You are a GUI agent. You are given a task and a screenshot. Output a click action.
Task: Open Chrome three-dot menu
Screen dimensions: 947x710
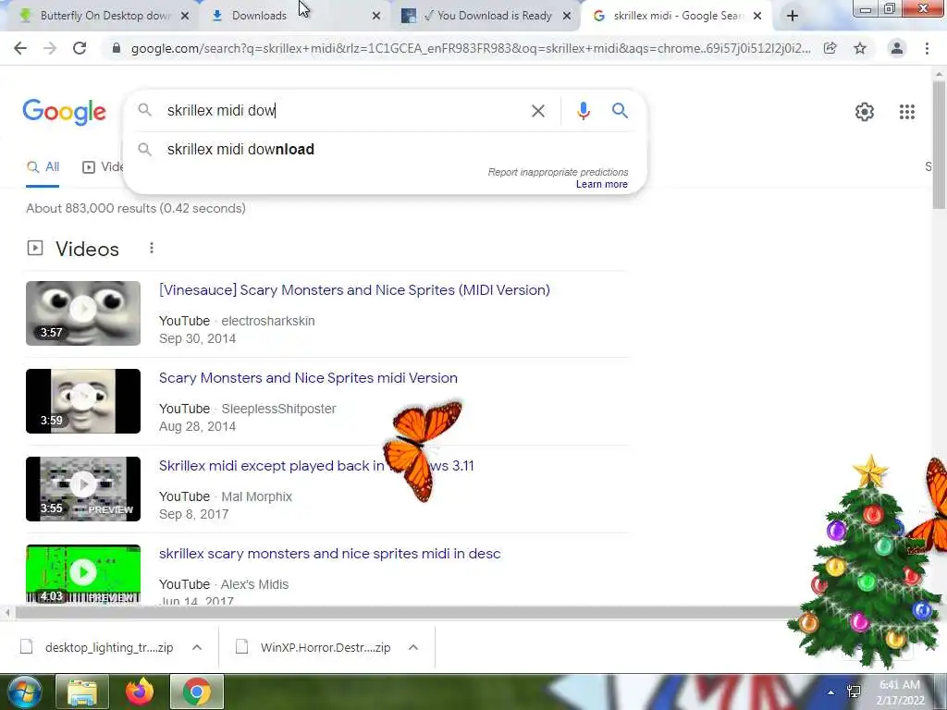pos(927,48)
